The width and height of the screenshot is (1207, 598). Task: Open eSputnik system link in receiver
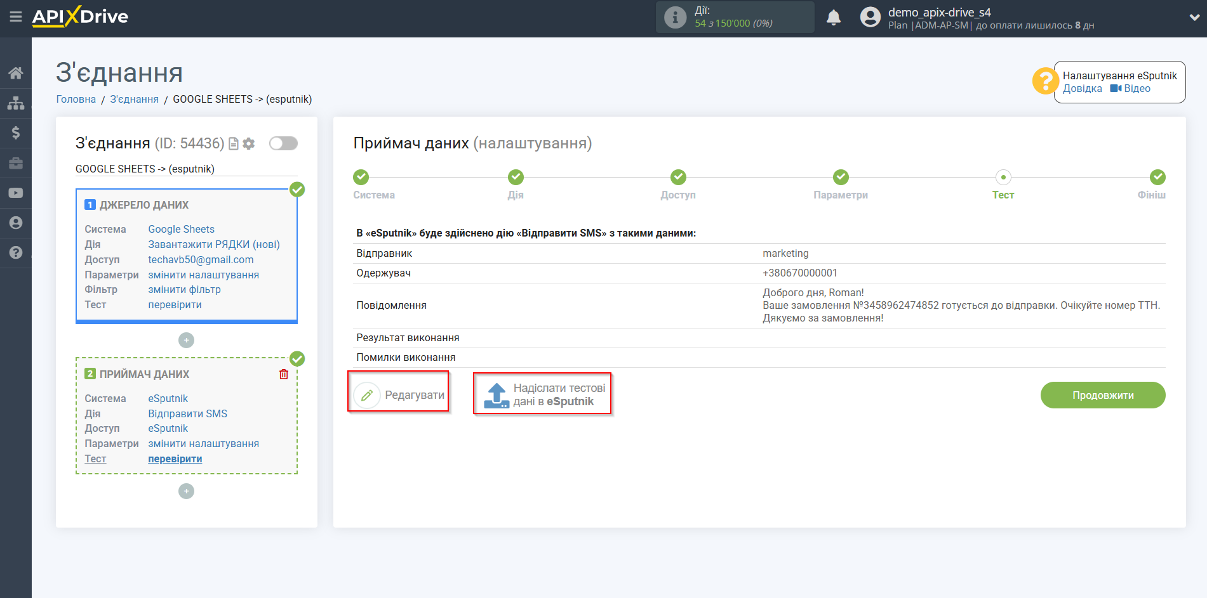click(x=168, y=398)
